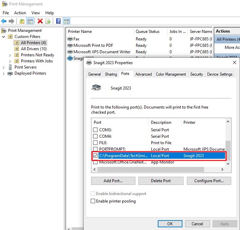Check the PORTPROMPT: port checkbox
The width and height of the screenshot is (240, 230).
coord(95,149)
